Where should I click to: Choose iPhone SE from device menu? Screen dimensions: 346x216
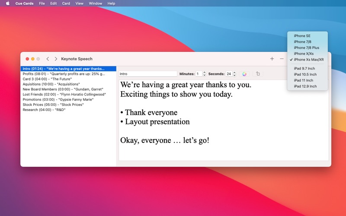coord(308,36)
